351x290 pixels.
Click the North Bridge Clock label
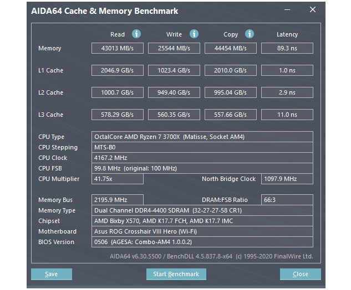[x=229, y=179]
